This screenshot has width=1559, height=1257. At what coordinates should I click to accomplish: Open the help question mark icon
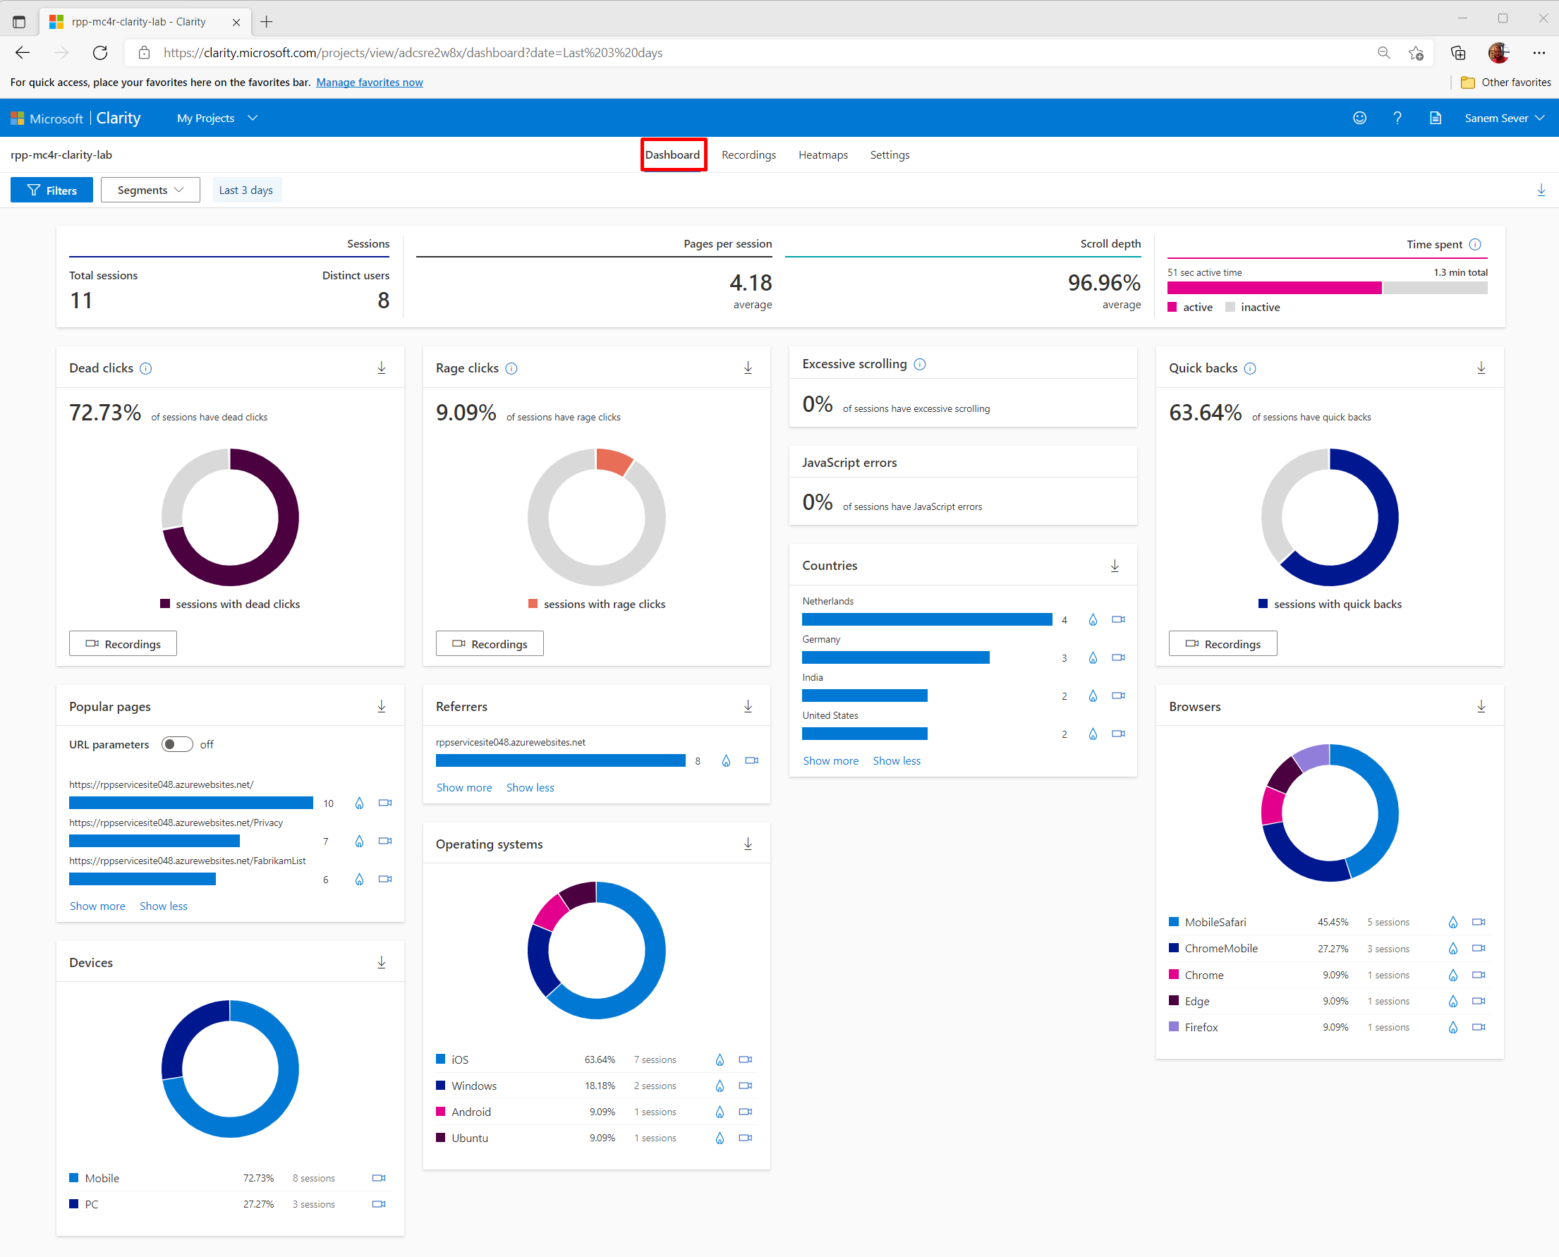(1397, 118)
